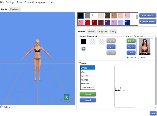157x116 pixels.
Task: Click the circled X remove thumbnail icon
Action: [x=83, y=49]
